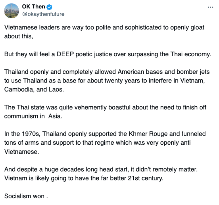Screen dimensions: 219x205
Task: Click the line 'Vietnam is likely going to'
Action: 84,178
